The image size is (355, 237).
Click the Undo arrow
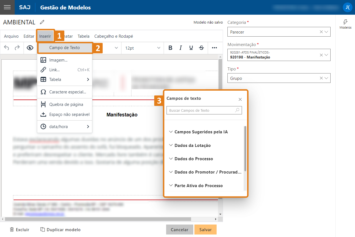[6, 48]
